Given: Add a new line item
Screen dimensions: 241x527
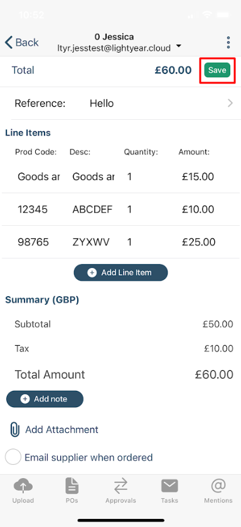Looking at the screenshot, I should click(x=120, y=272).
